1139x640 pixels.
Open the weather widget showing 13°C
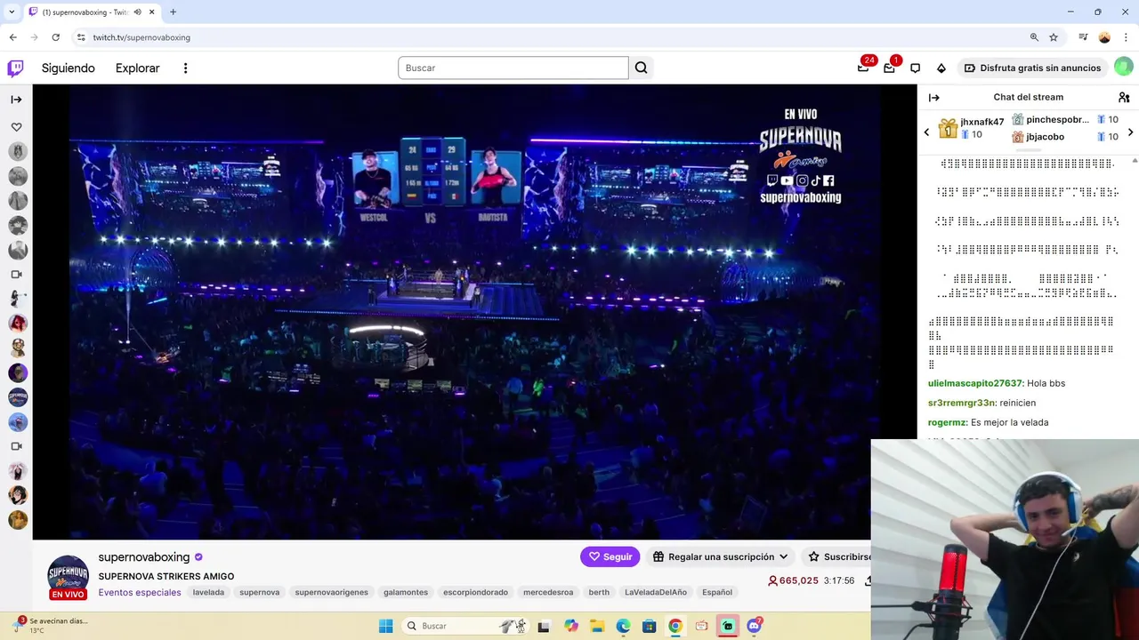[49, 625]
